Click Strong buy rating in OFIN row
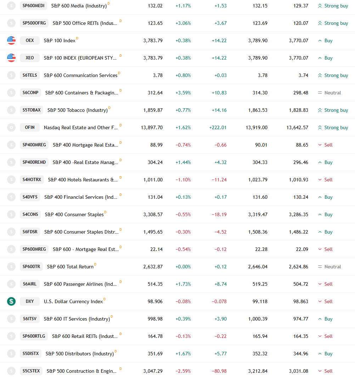Screen dimensions: 355x377 tap(333, 127)
